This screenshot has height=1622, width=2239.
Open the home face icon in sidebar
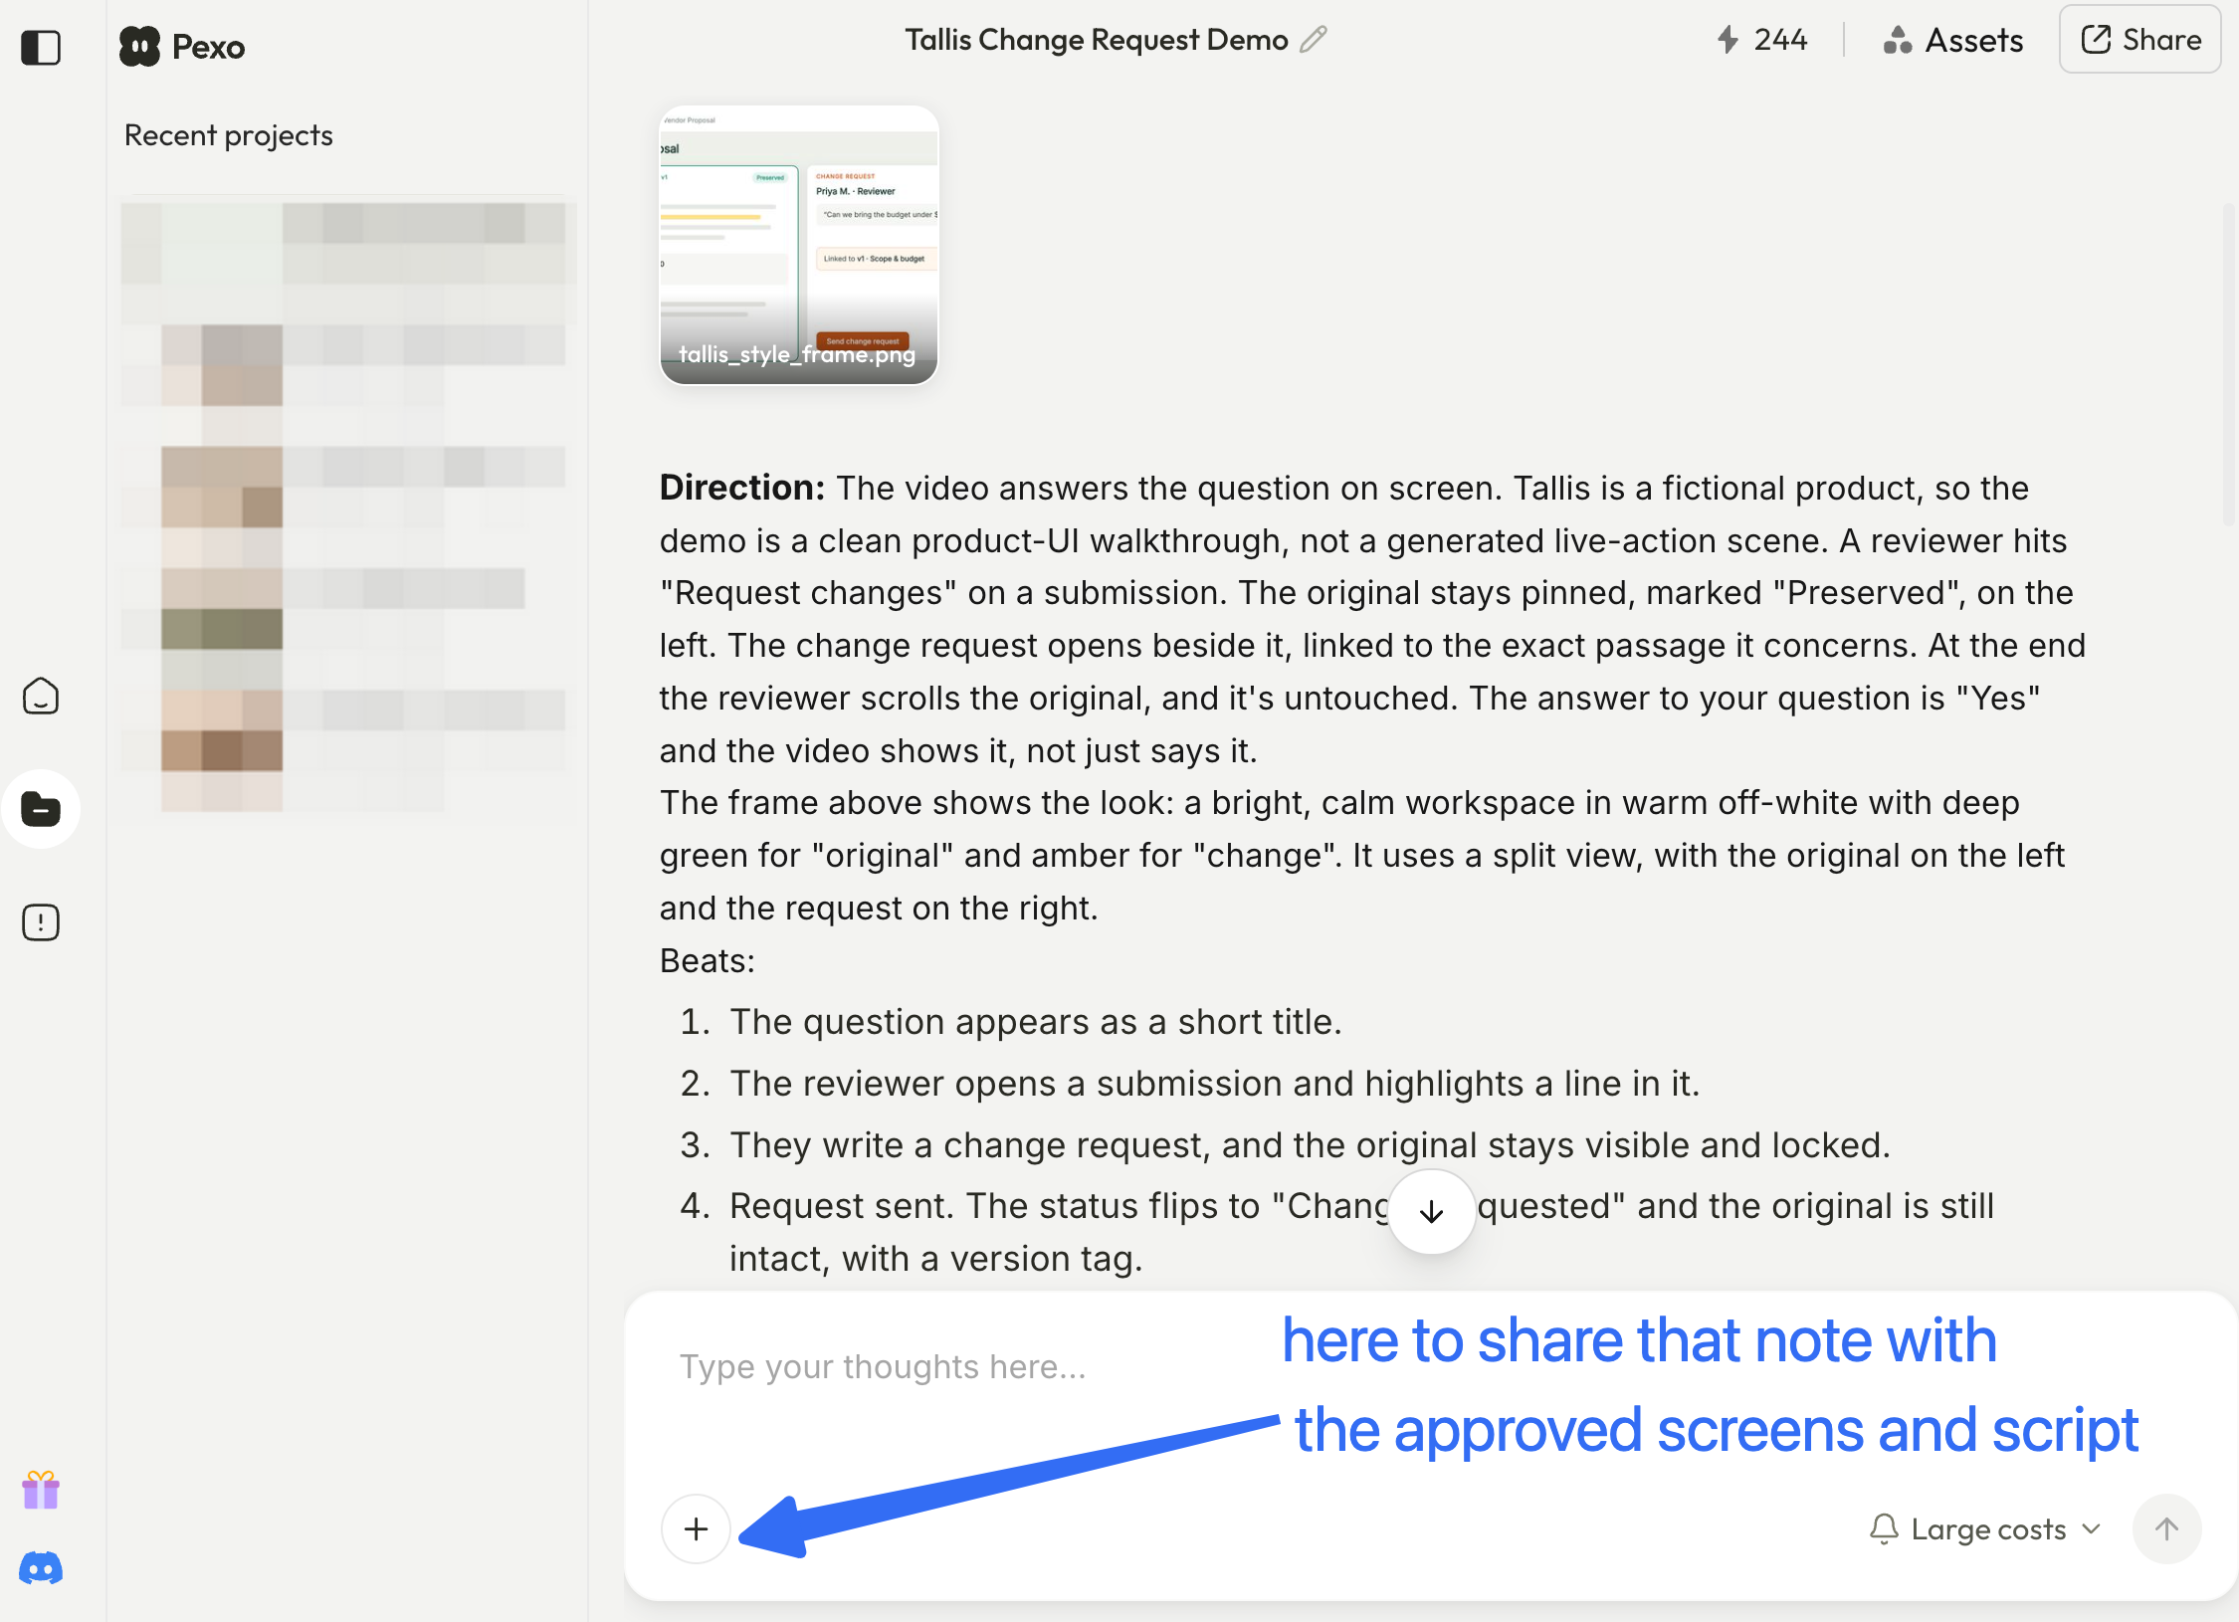click(41, 697)
